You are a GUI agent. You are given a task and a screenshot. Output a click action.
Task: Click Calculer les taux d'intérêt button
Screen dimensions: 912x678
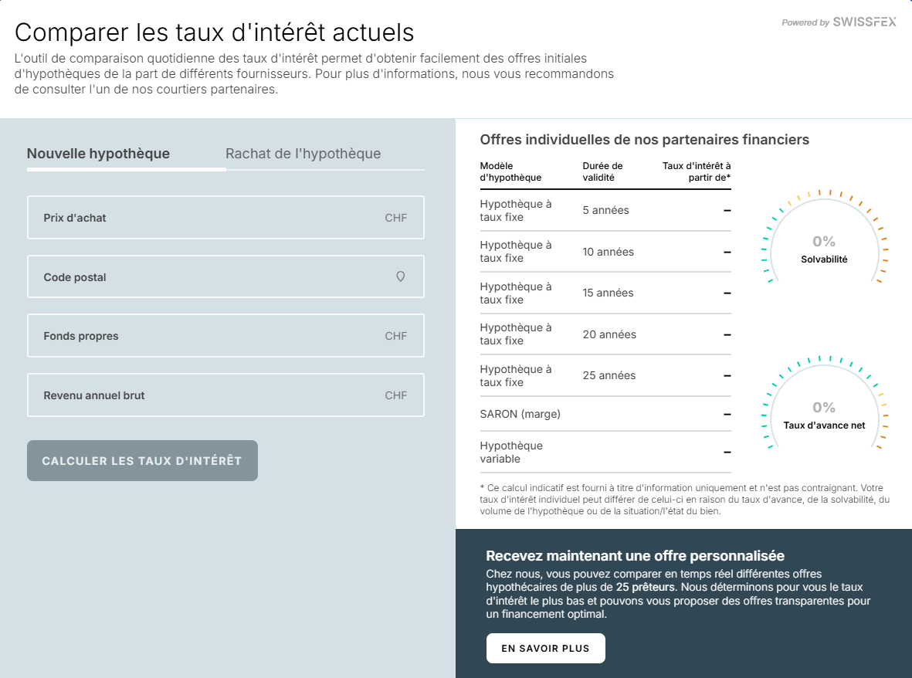(143, 460)
